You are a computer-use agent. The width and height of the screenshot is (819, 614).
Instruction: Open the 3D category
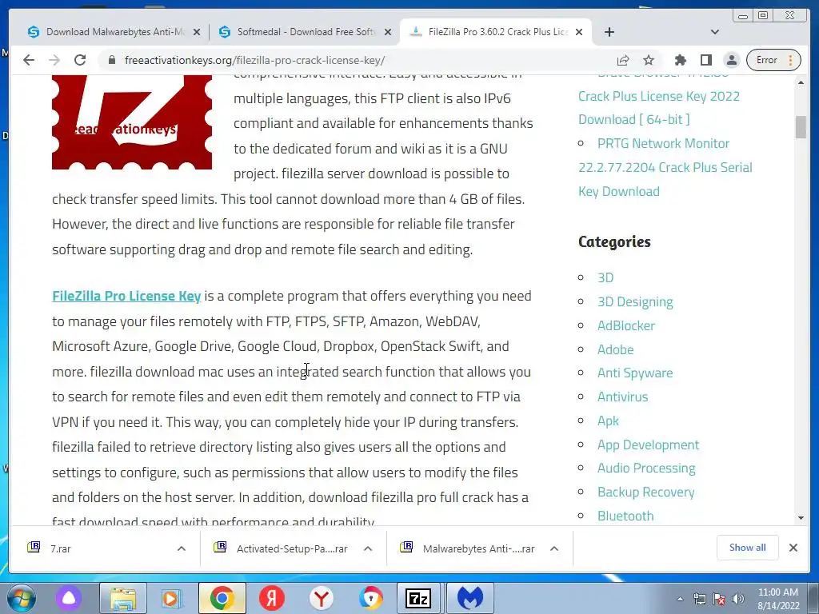click(x=605, y=277)
